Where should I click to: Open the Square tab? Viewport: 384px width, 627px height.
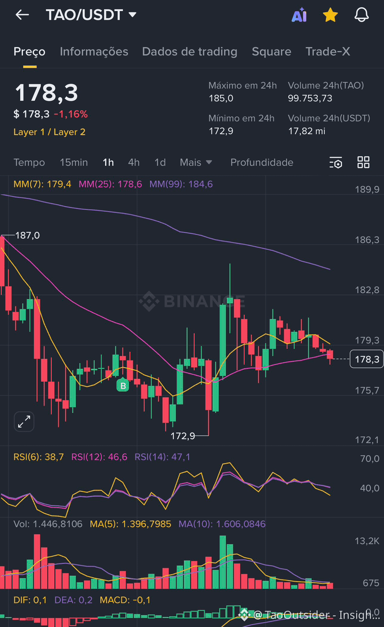(271, 52)
